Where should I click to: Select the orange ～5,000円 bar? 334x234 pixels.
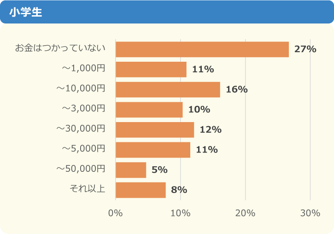tap(152, 150)
